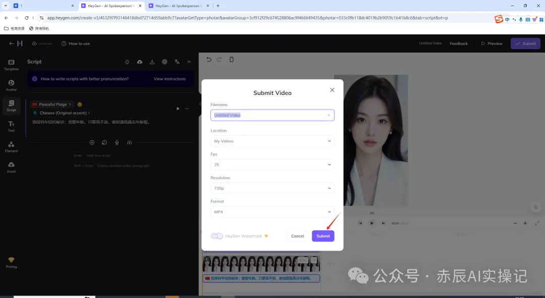
Task: Click the Feedback button in header
Action: coord(458,43)
